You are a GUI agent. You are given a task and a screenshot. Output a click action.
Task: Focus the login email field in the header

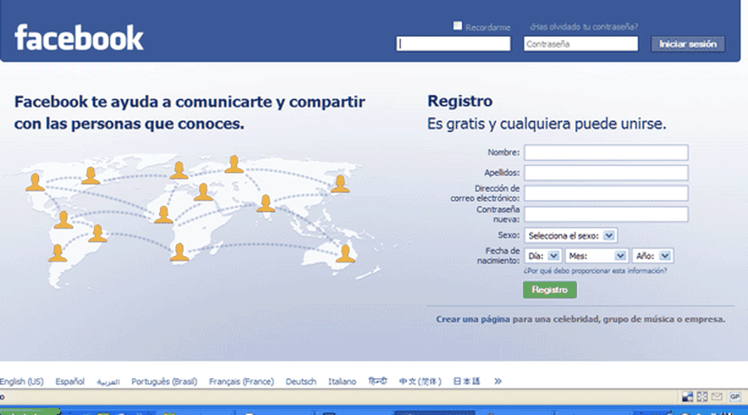(453, 44)
